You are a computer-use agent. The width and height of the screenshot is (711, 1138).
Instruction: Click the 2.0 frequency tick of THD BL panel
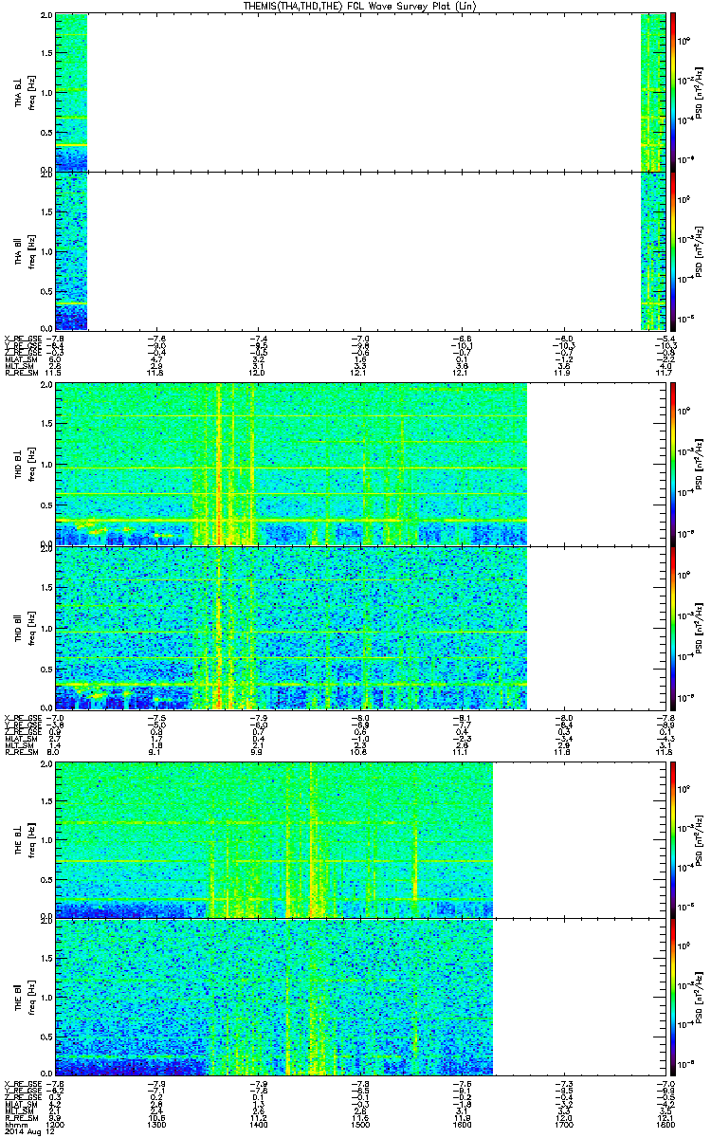tap(46, 386)
